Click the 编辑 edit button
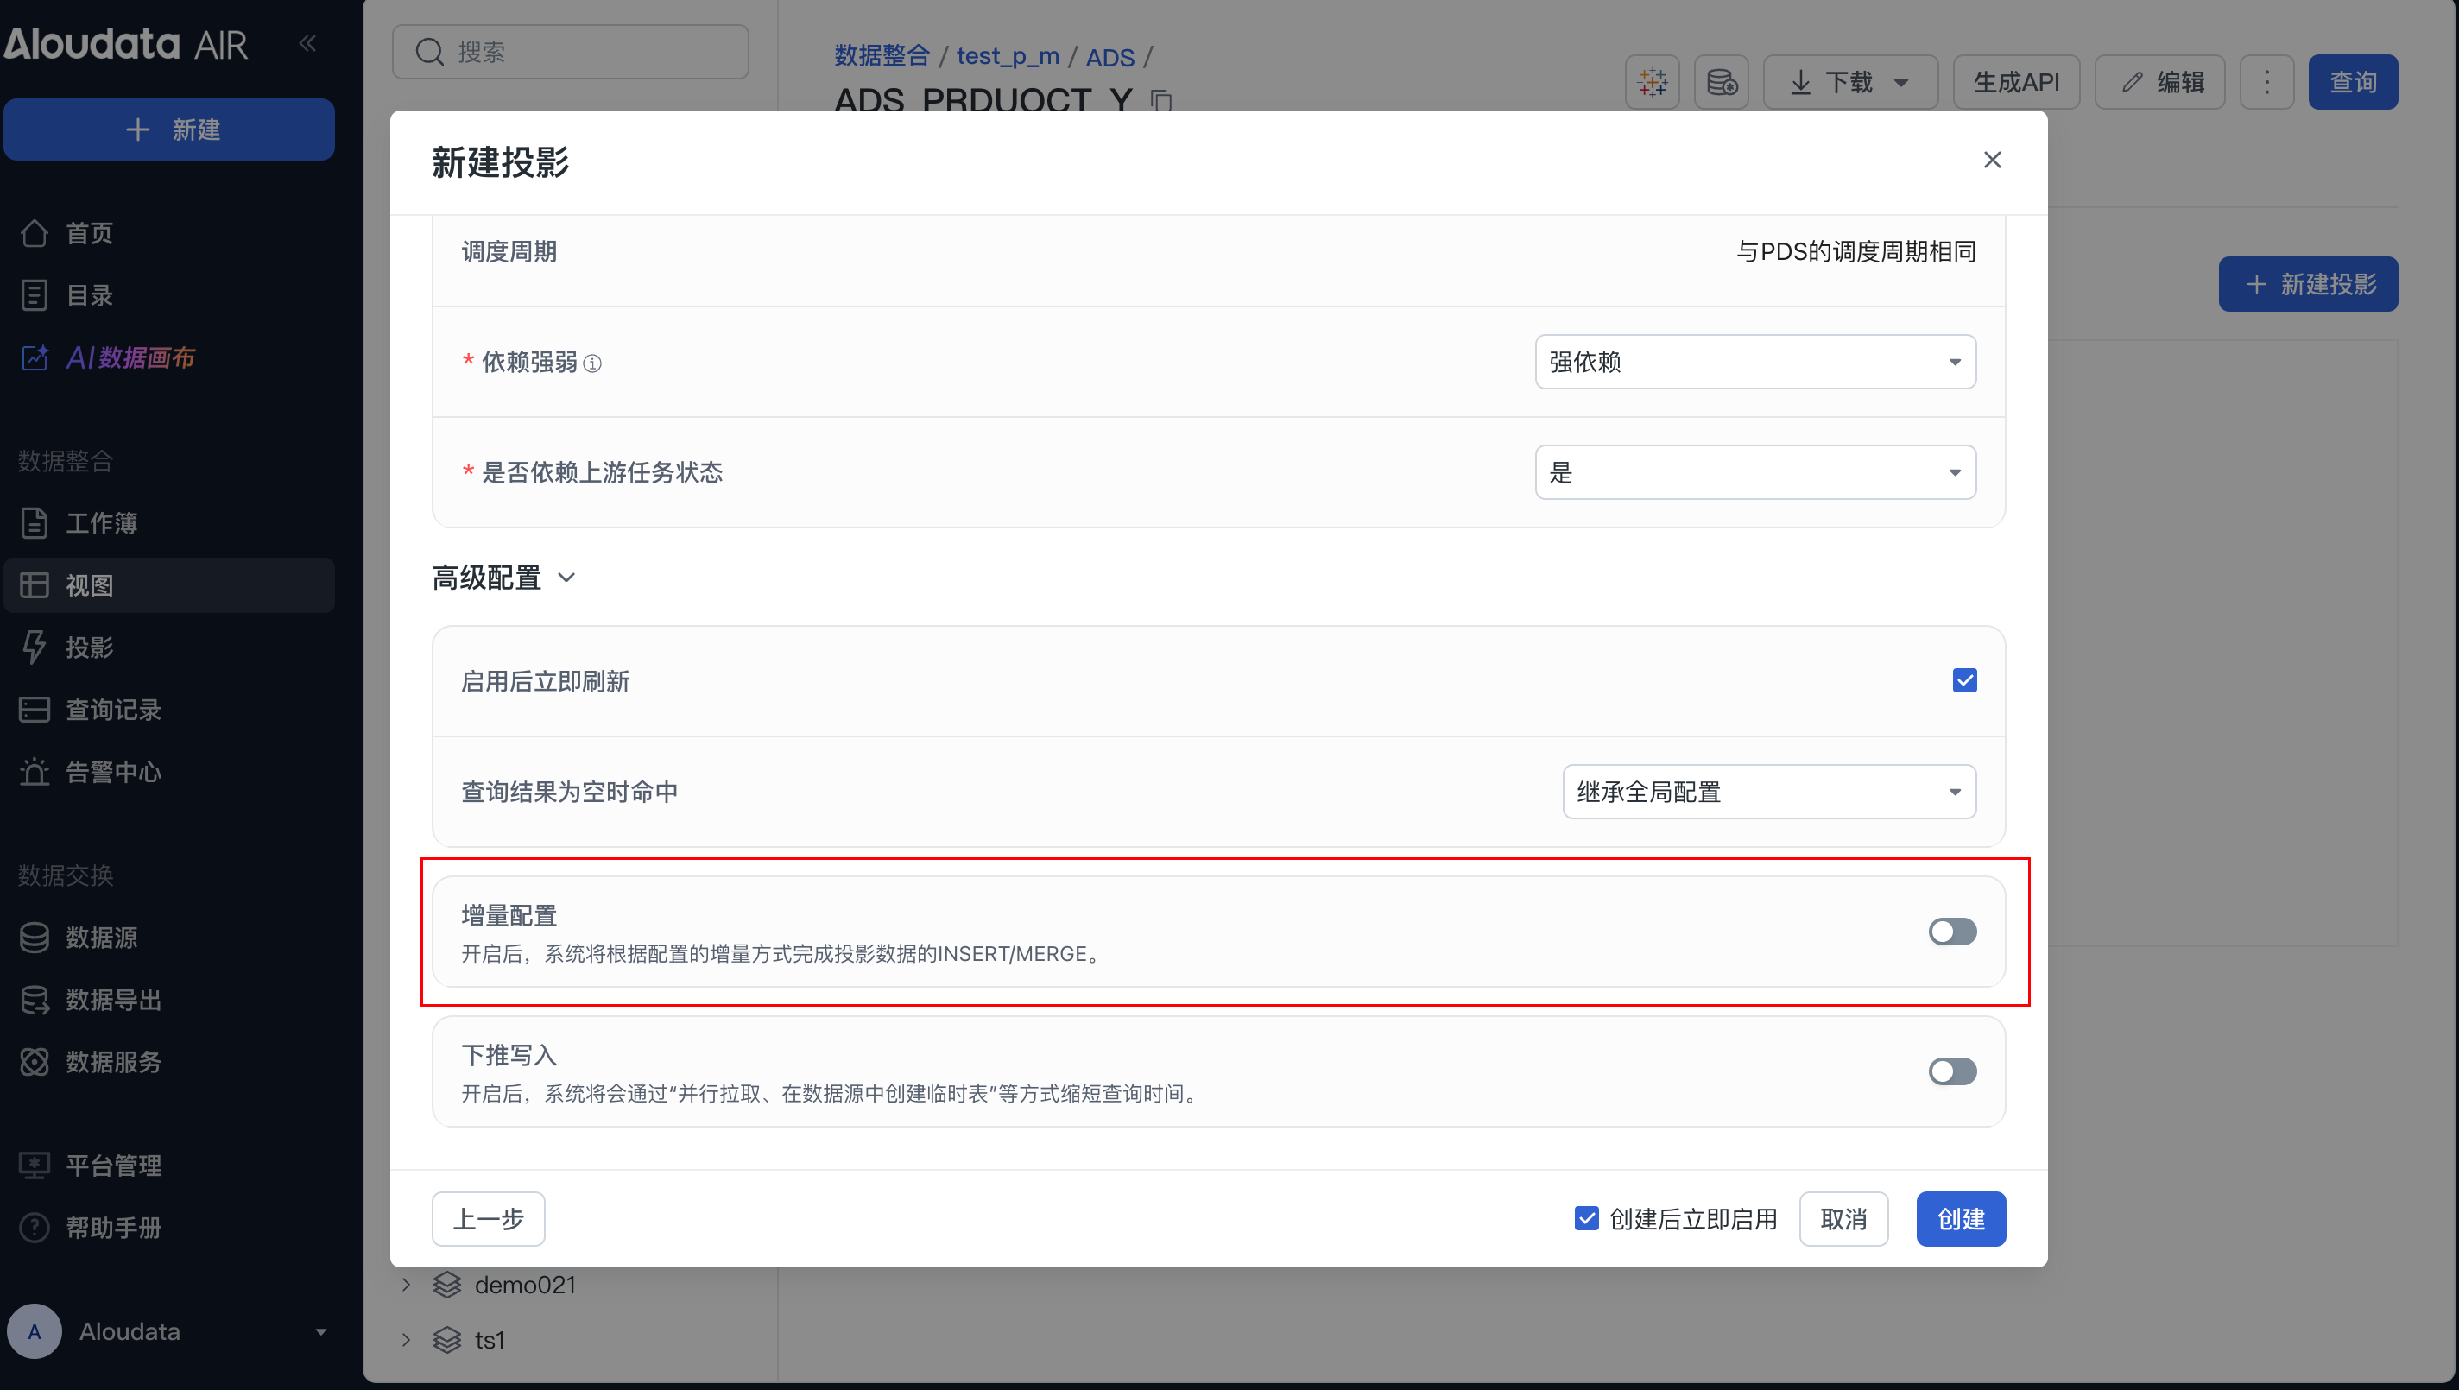2459x1390 pixels. (x=2159, y=82)
